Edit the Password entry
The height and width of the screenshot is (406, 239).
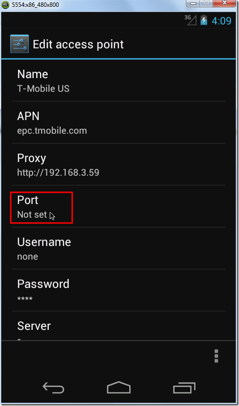coord(119,290)
